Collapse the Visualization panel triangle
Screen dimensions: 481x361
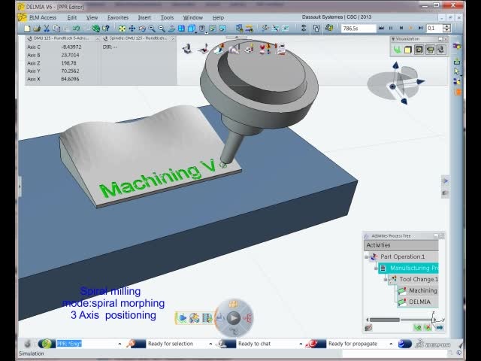click(393, 39)
